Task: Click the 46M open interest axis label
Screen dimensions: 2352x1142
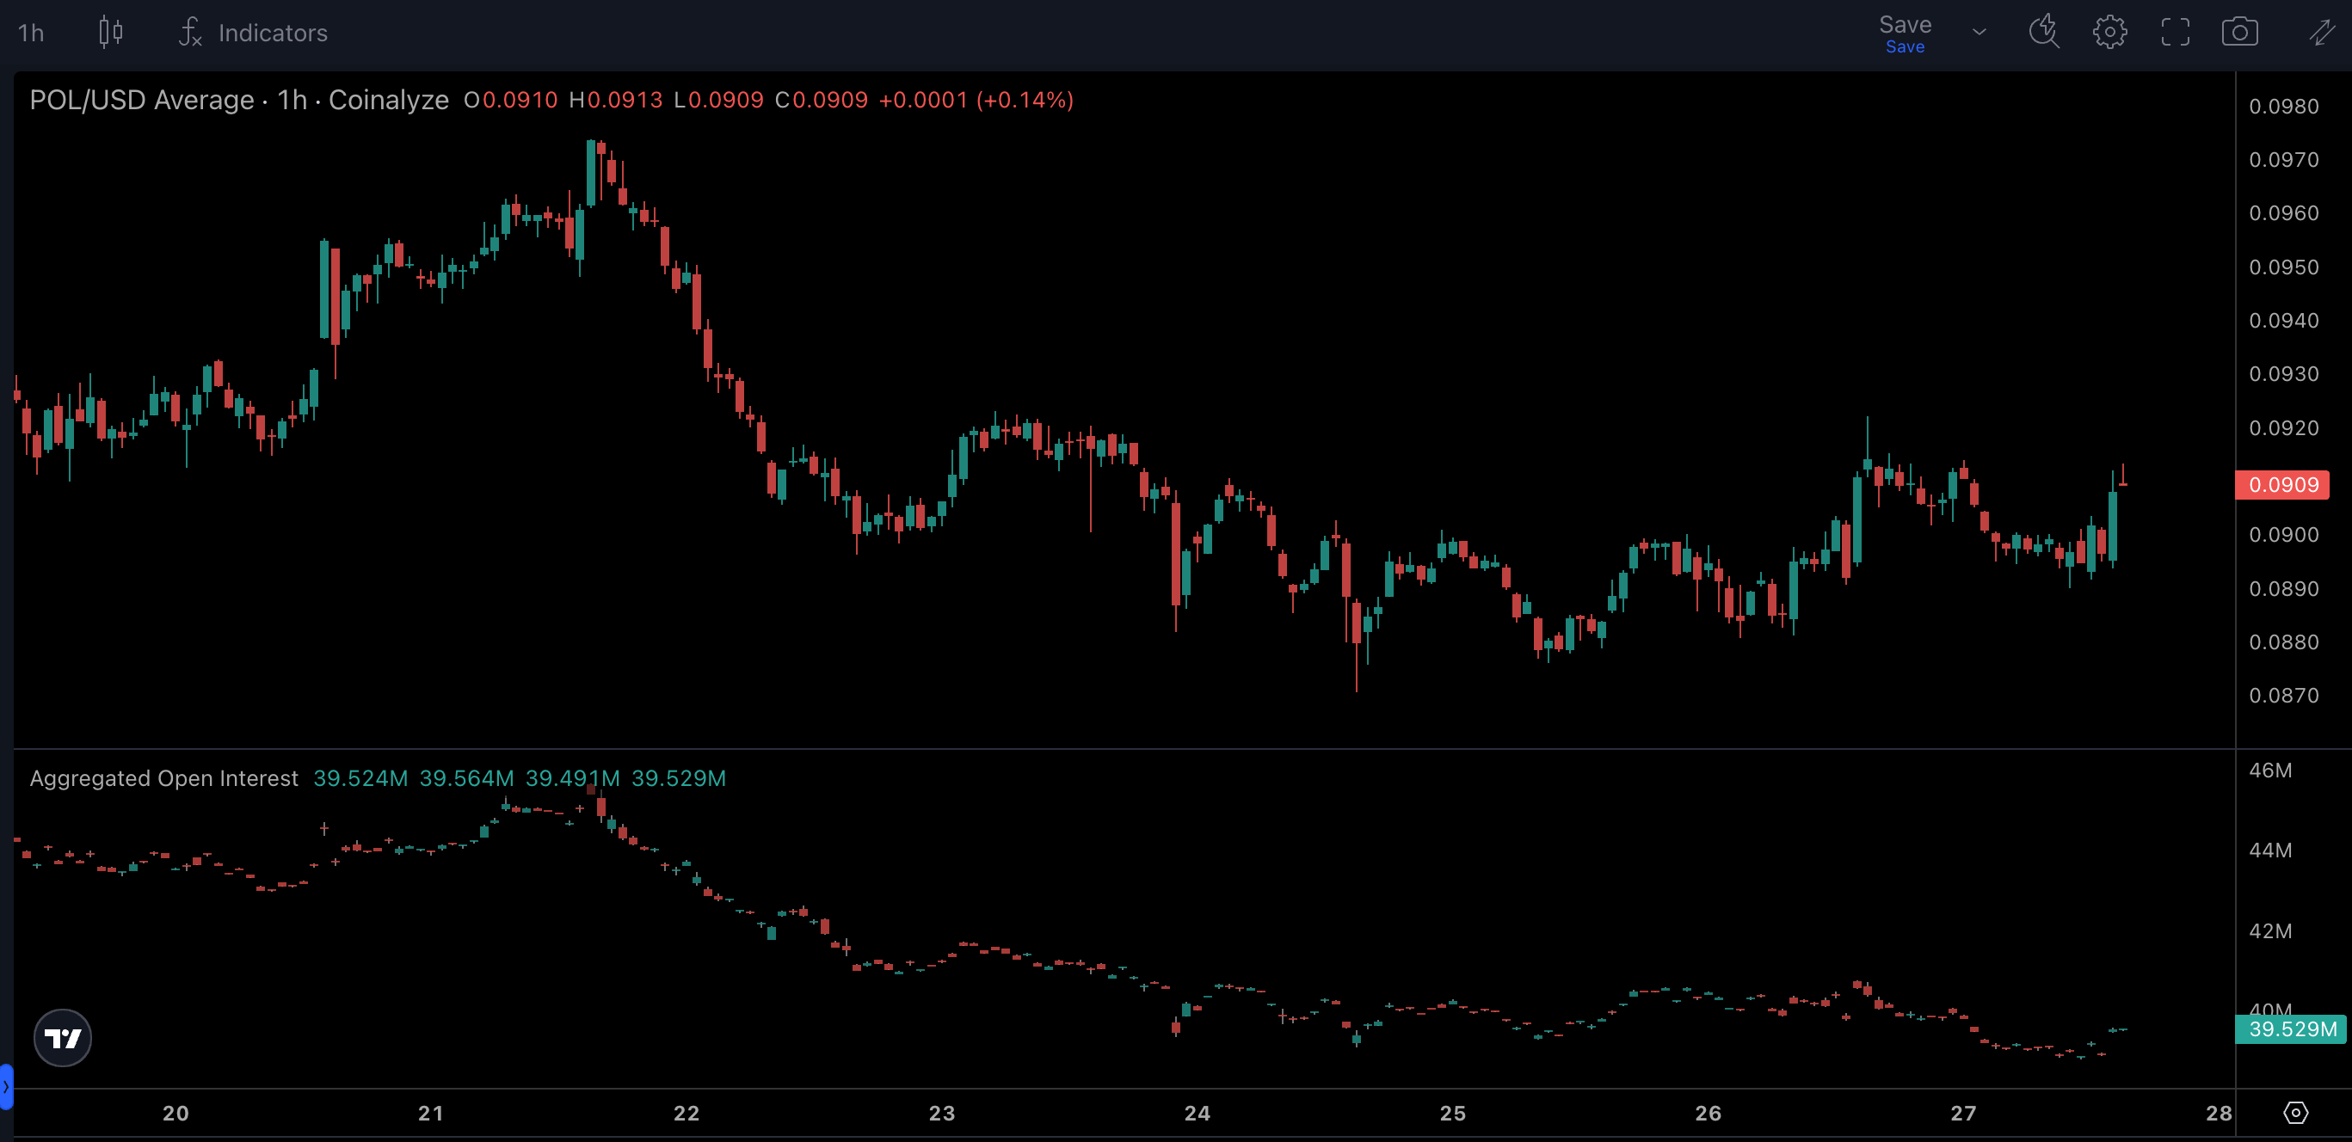Action: [2269, 771]
